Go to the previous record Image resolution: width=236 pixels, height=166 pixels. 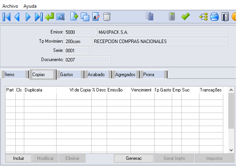coord(17,17)
